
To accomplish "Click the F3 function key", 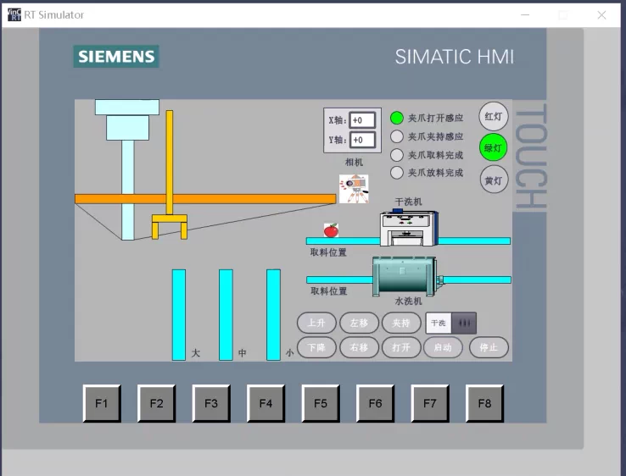I will pos(211,403).
